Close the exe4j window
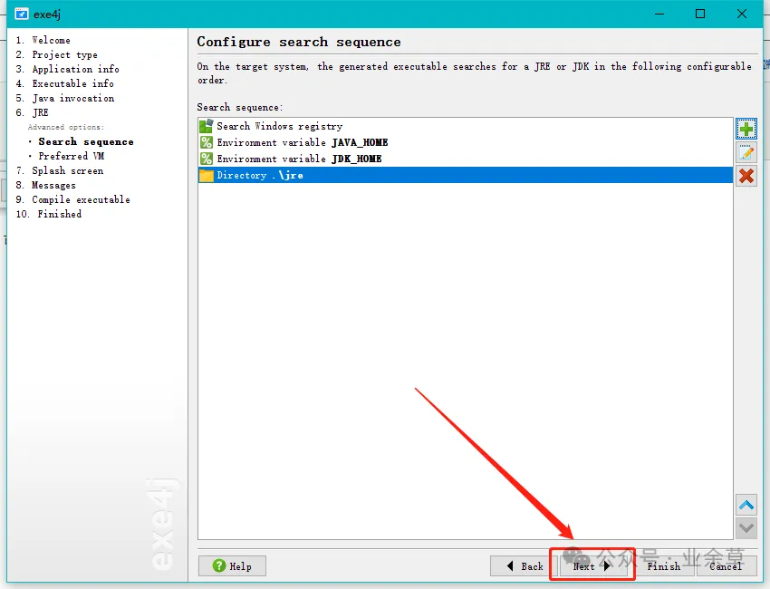The width and height of the screenshot is (770, 589). [742, 14]
